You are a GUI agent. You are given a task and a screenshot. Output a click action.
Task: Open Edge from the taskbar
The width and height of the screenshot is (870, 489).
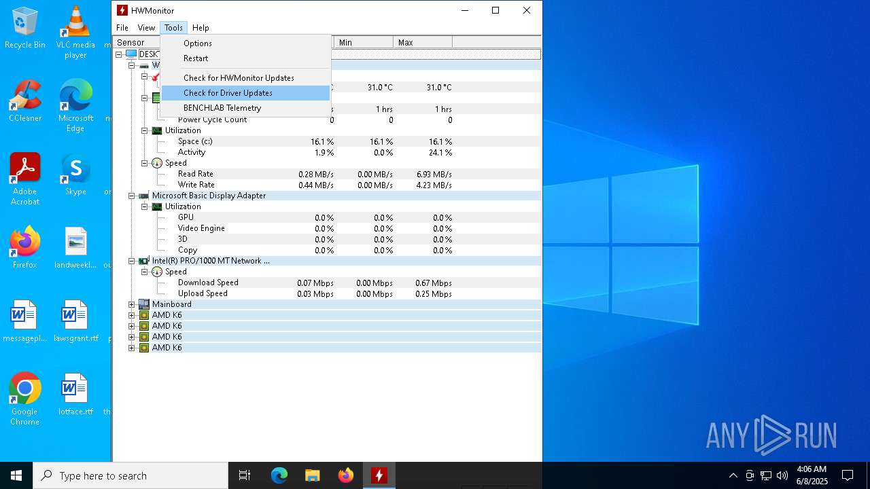pyautogui.click(x=279, y=475)
